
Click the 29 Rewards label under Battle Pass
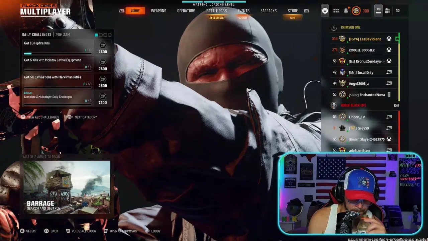coord(216,18)
